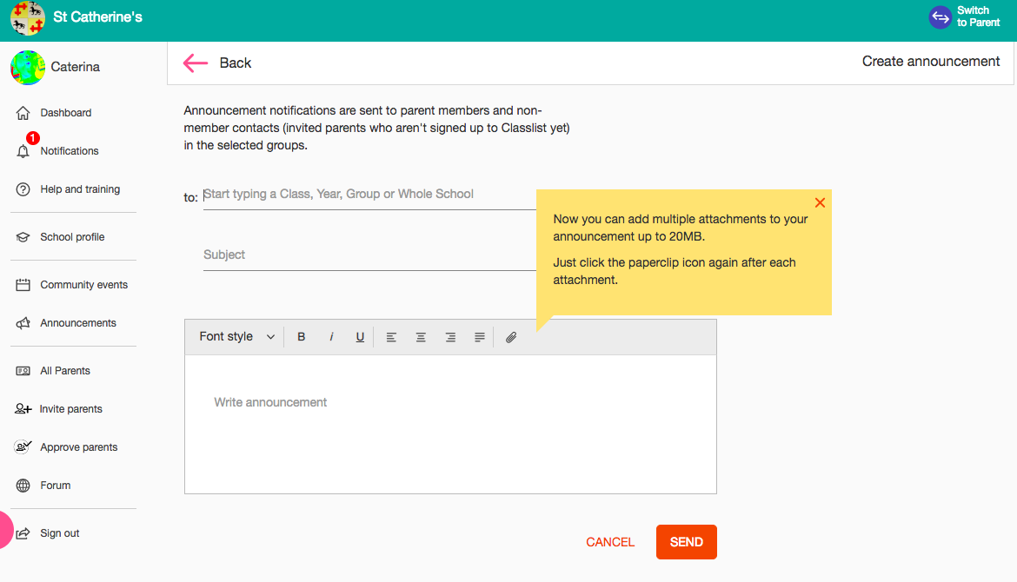Toggle underline formatting in the editor

pyautogui.click(x=360, y=337)
